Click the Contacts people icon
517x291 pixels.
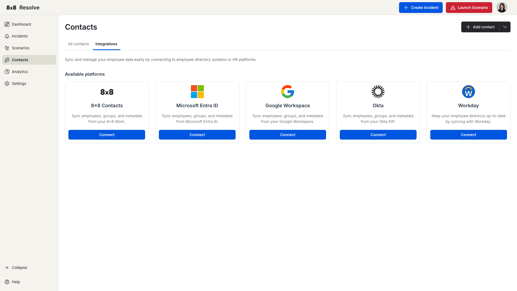(x=7, y=60)
